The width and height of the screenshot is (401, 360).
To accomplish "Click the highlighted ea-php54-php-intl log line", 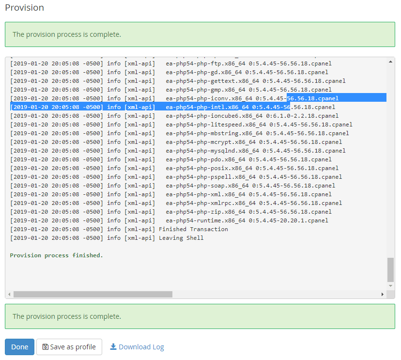I will [172, 107].
